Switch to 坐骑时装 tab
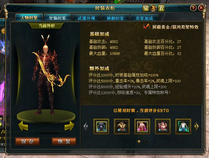 click(x=57, y=18)
